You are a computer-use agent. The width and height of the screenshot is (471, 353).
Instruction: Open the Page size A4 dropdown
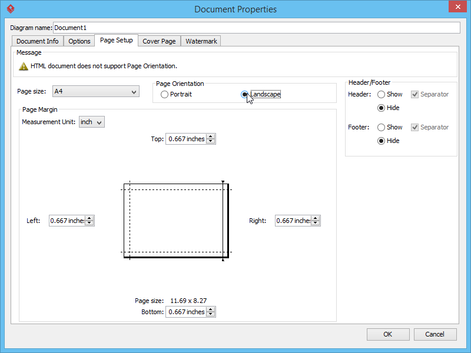[x=96, y=92]
